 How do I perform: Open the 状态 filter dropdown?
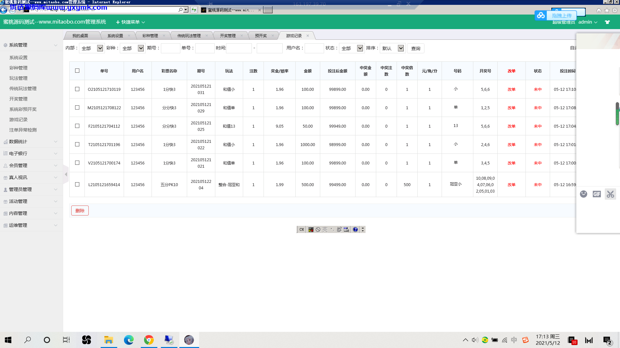(352, 48)
